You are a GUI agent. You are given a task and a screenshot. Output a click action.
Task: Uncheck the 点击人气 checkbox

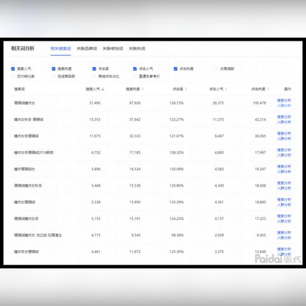[x=135, y=69]
